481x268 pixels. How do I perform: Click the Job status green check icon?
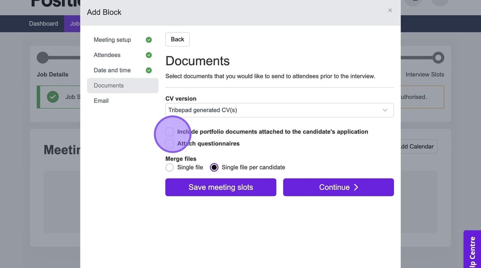click(x=53, y=97)
